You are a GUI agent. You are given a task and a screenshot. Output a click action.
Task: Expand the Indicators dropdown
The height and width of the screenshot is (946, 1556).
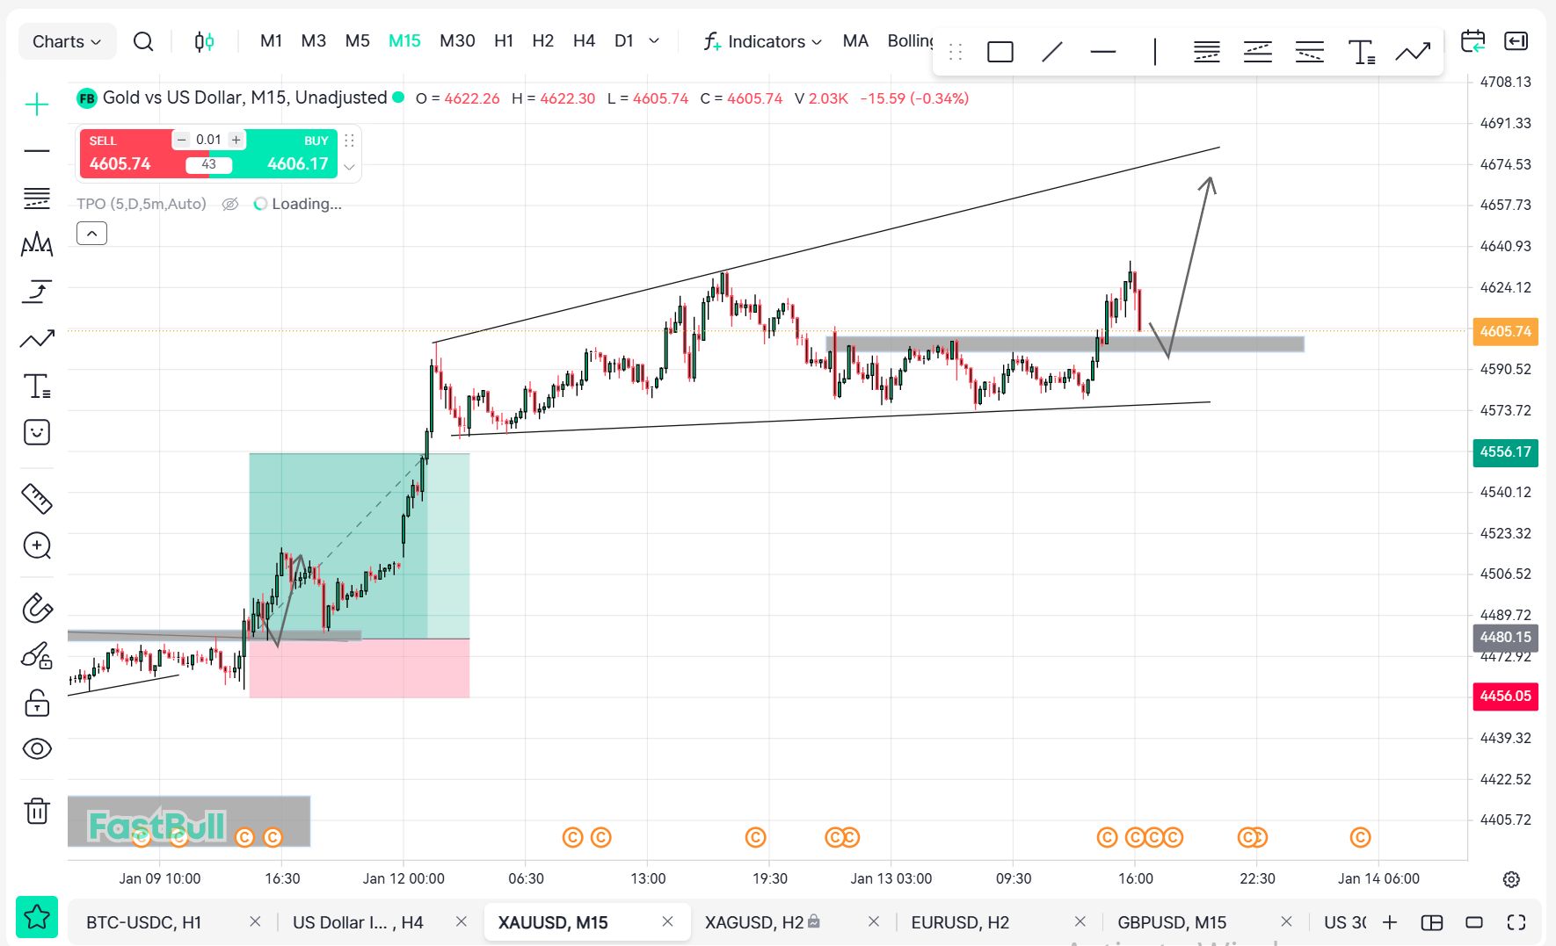point(763,41)
